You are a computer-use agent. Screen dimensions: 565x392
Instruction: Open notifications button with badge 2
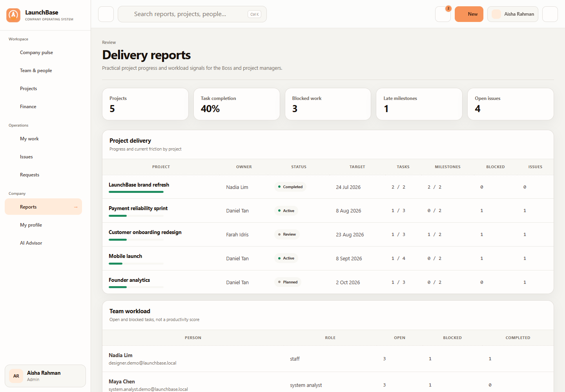[443, 14]
